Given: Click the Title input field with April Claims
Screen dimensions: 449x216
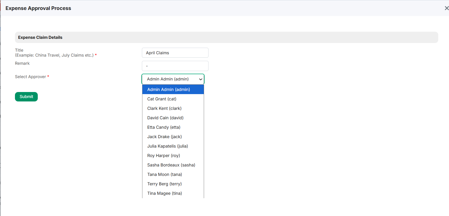Looking at the screenshot, I should point(175,53).
